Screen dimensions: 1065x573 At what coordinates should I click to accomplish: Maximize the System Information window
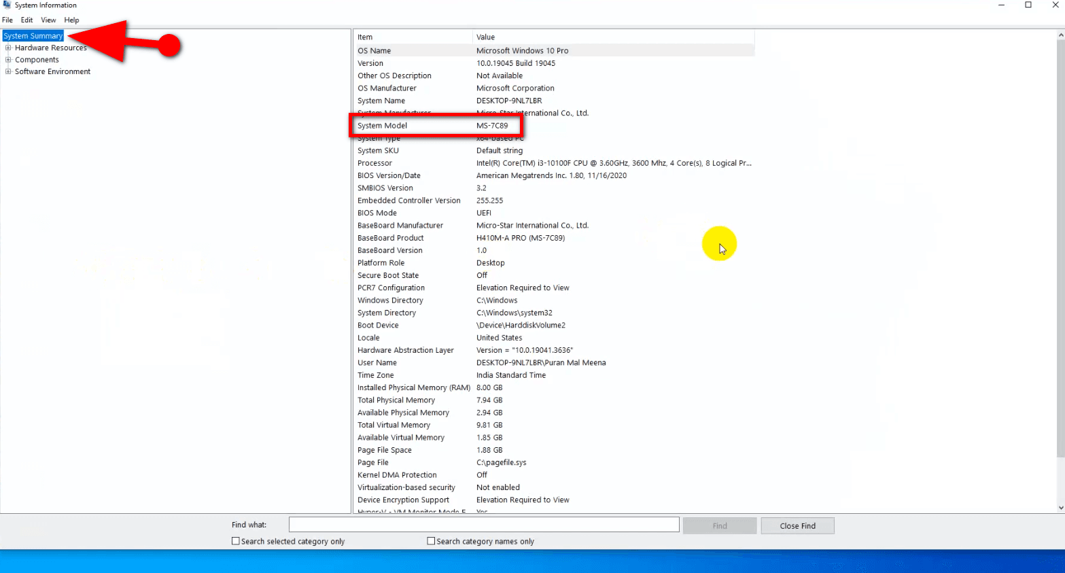(1028, 5)
